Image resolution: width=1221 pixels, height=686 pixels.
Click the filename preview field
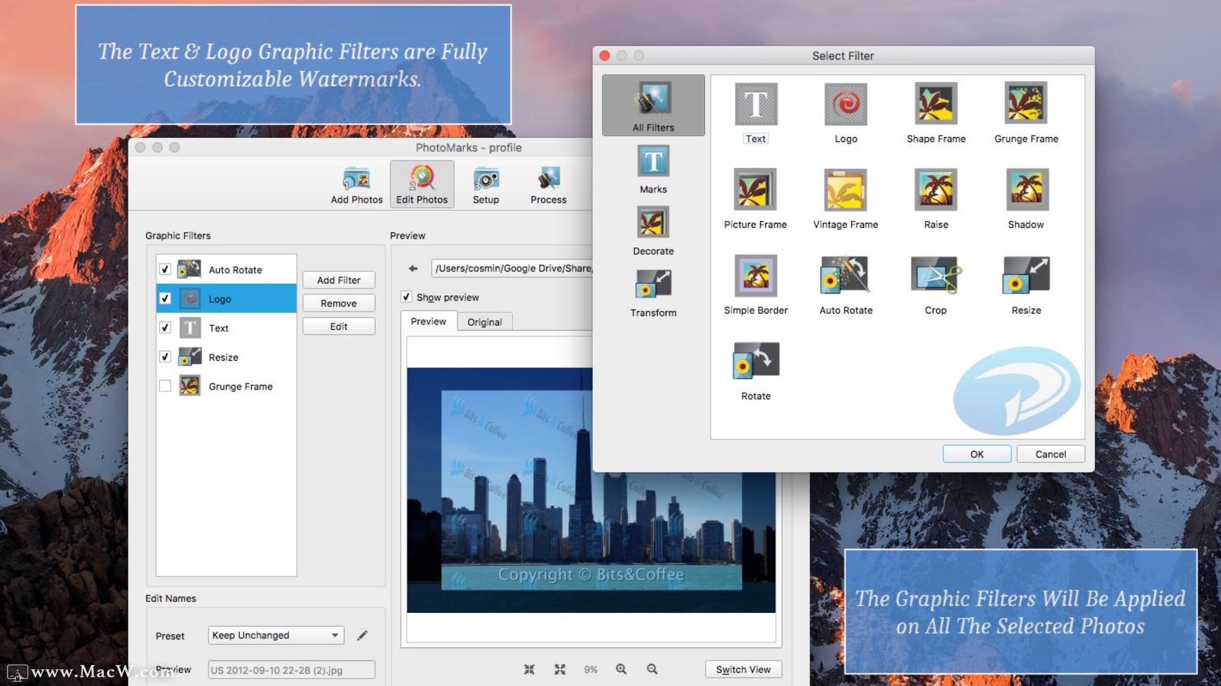[291, 670]
